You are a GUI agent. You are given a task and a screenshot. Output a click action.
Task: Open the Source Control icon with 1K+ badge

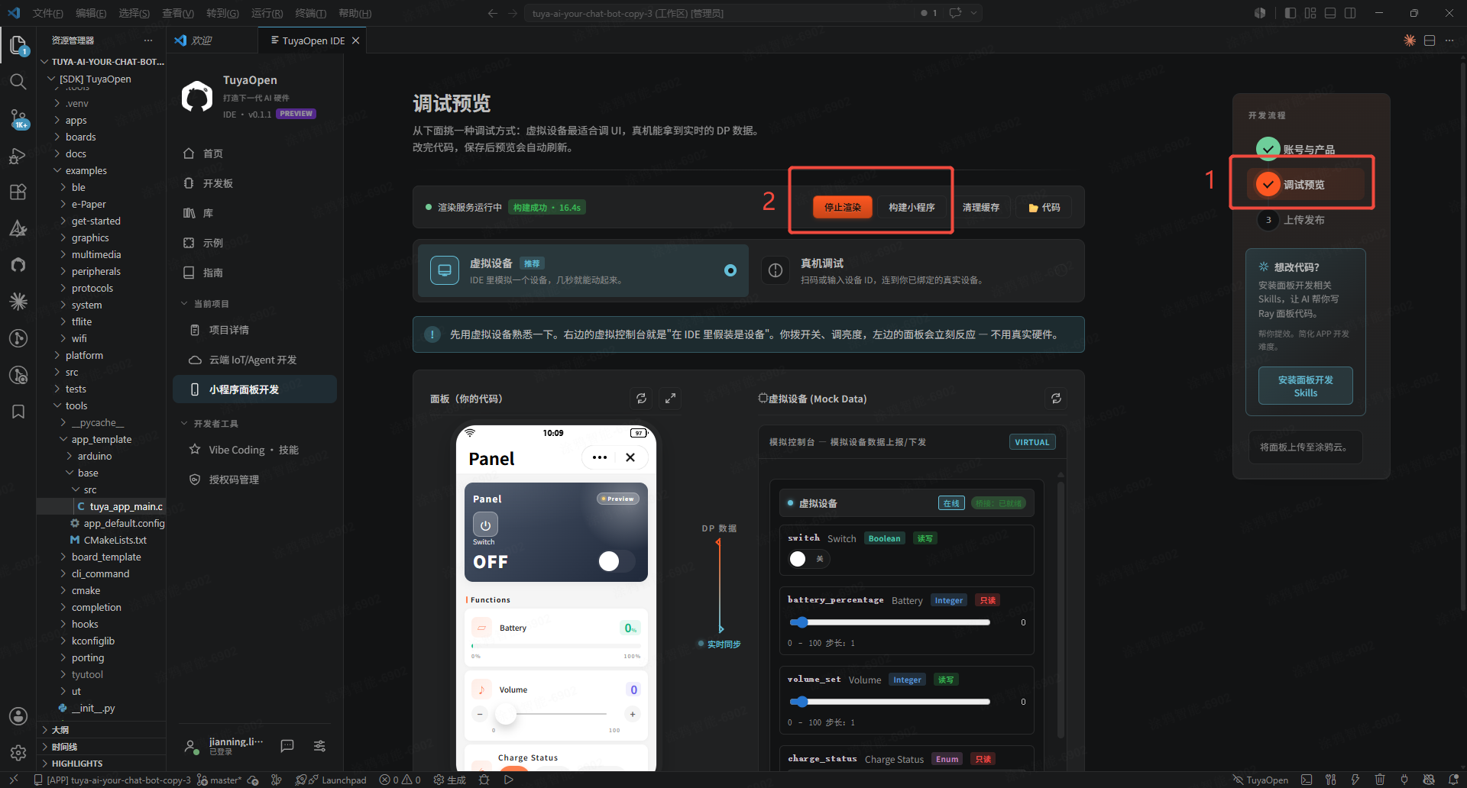(x=18, y=118)
